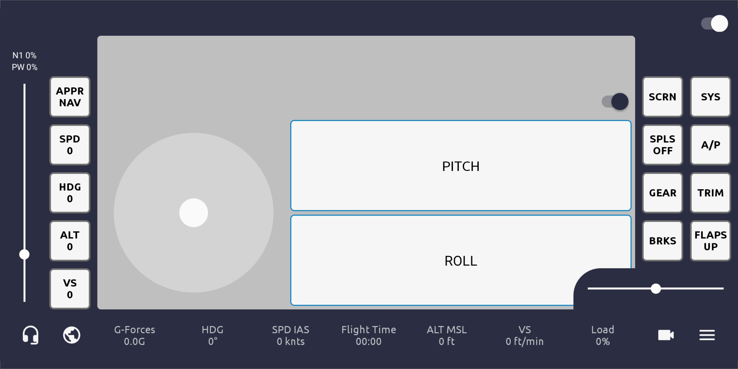738x369 pixels.
Task: Open the globe map icon
Action: [72, 335]
